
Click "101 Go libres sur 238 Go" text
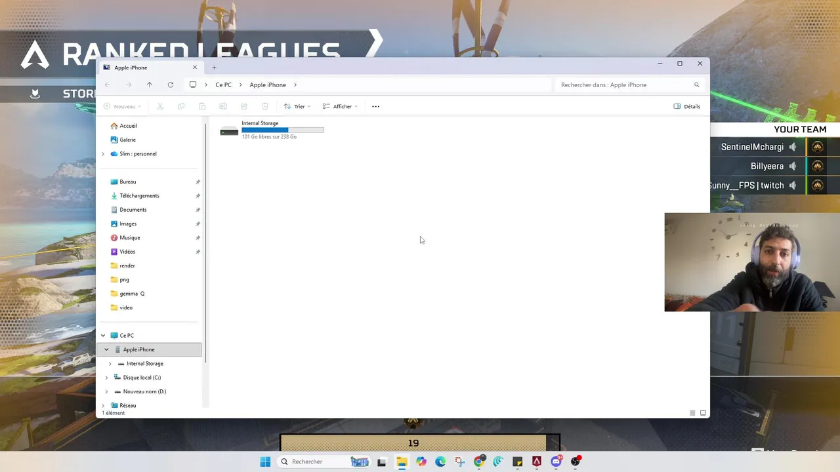point(269,137)
